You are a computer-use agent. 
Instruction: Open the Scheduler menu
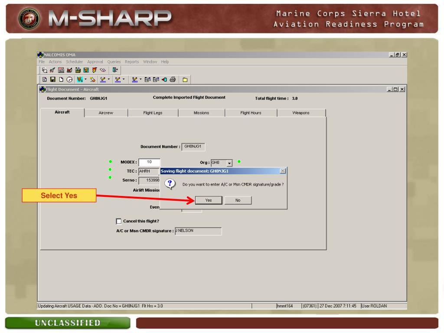pos(75,62)
